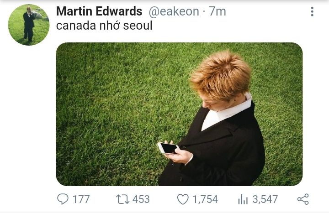Image resolution: width=329 pixels, height=213 pixels.
Task: Click the 177 replies count
Action: [x=81, y=199]
